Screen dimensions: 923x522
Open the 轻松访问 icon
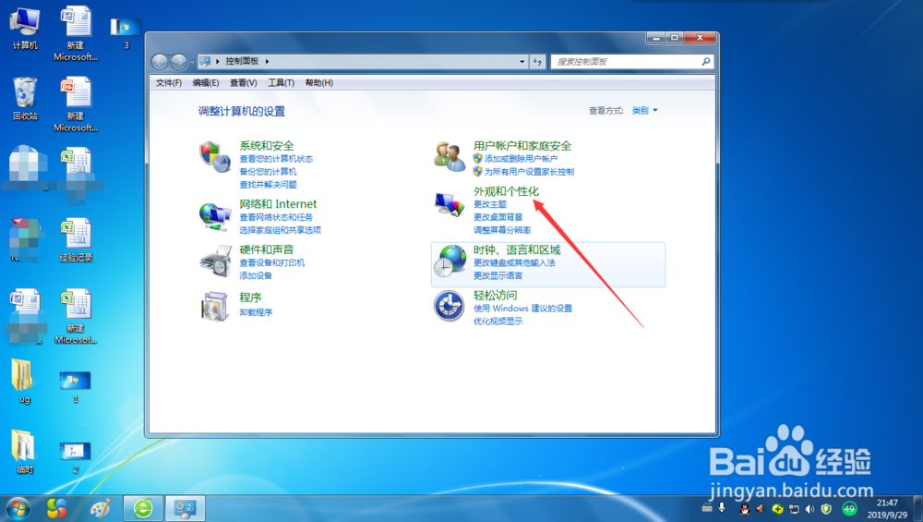[450, 307]
